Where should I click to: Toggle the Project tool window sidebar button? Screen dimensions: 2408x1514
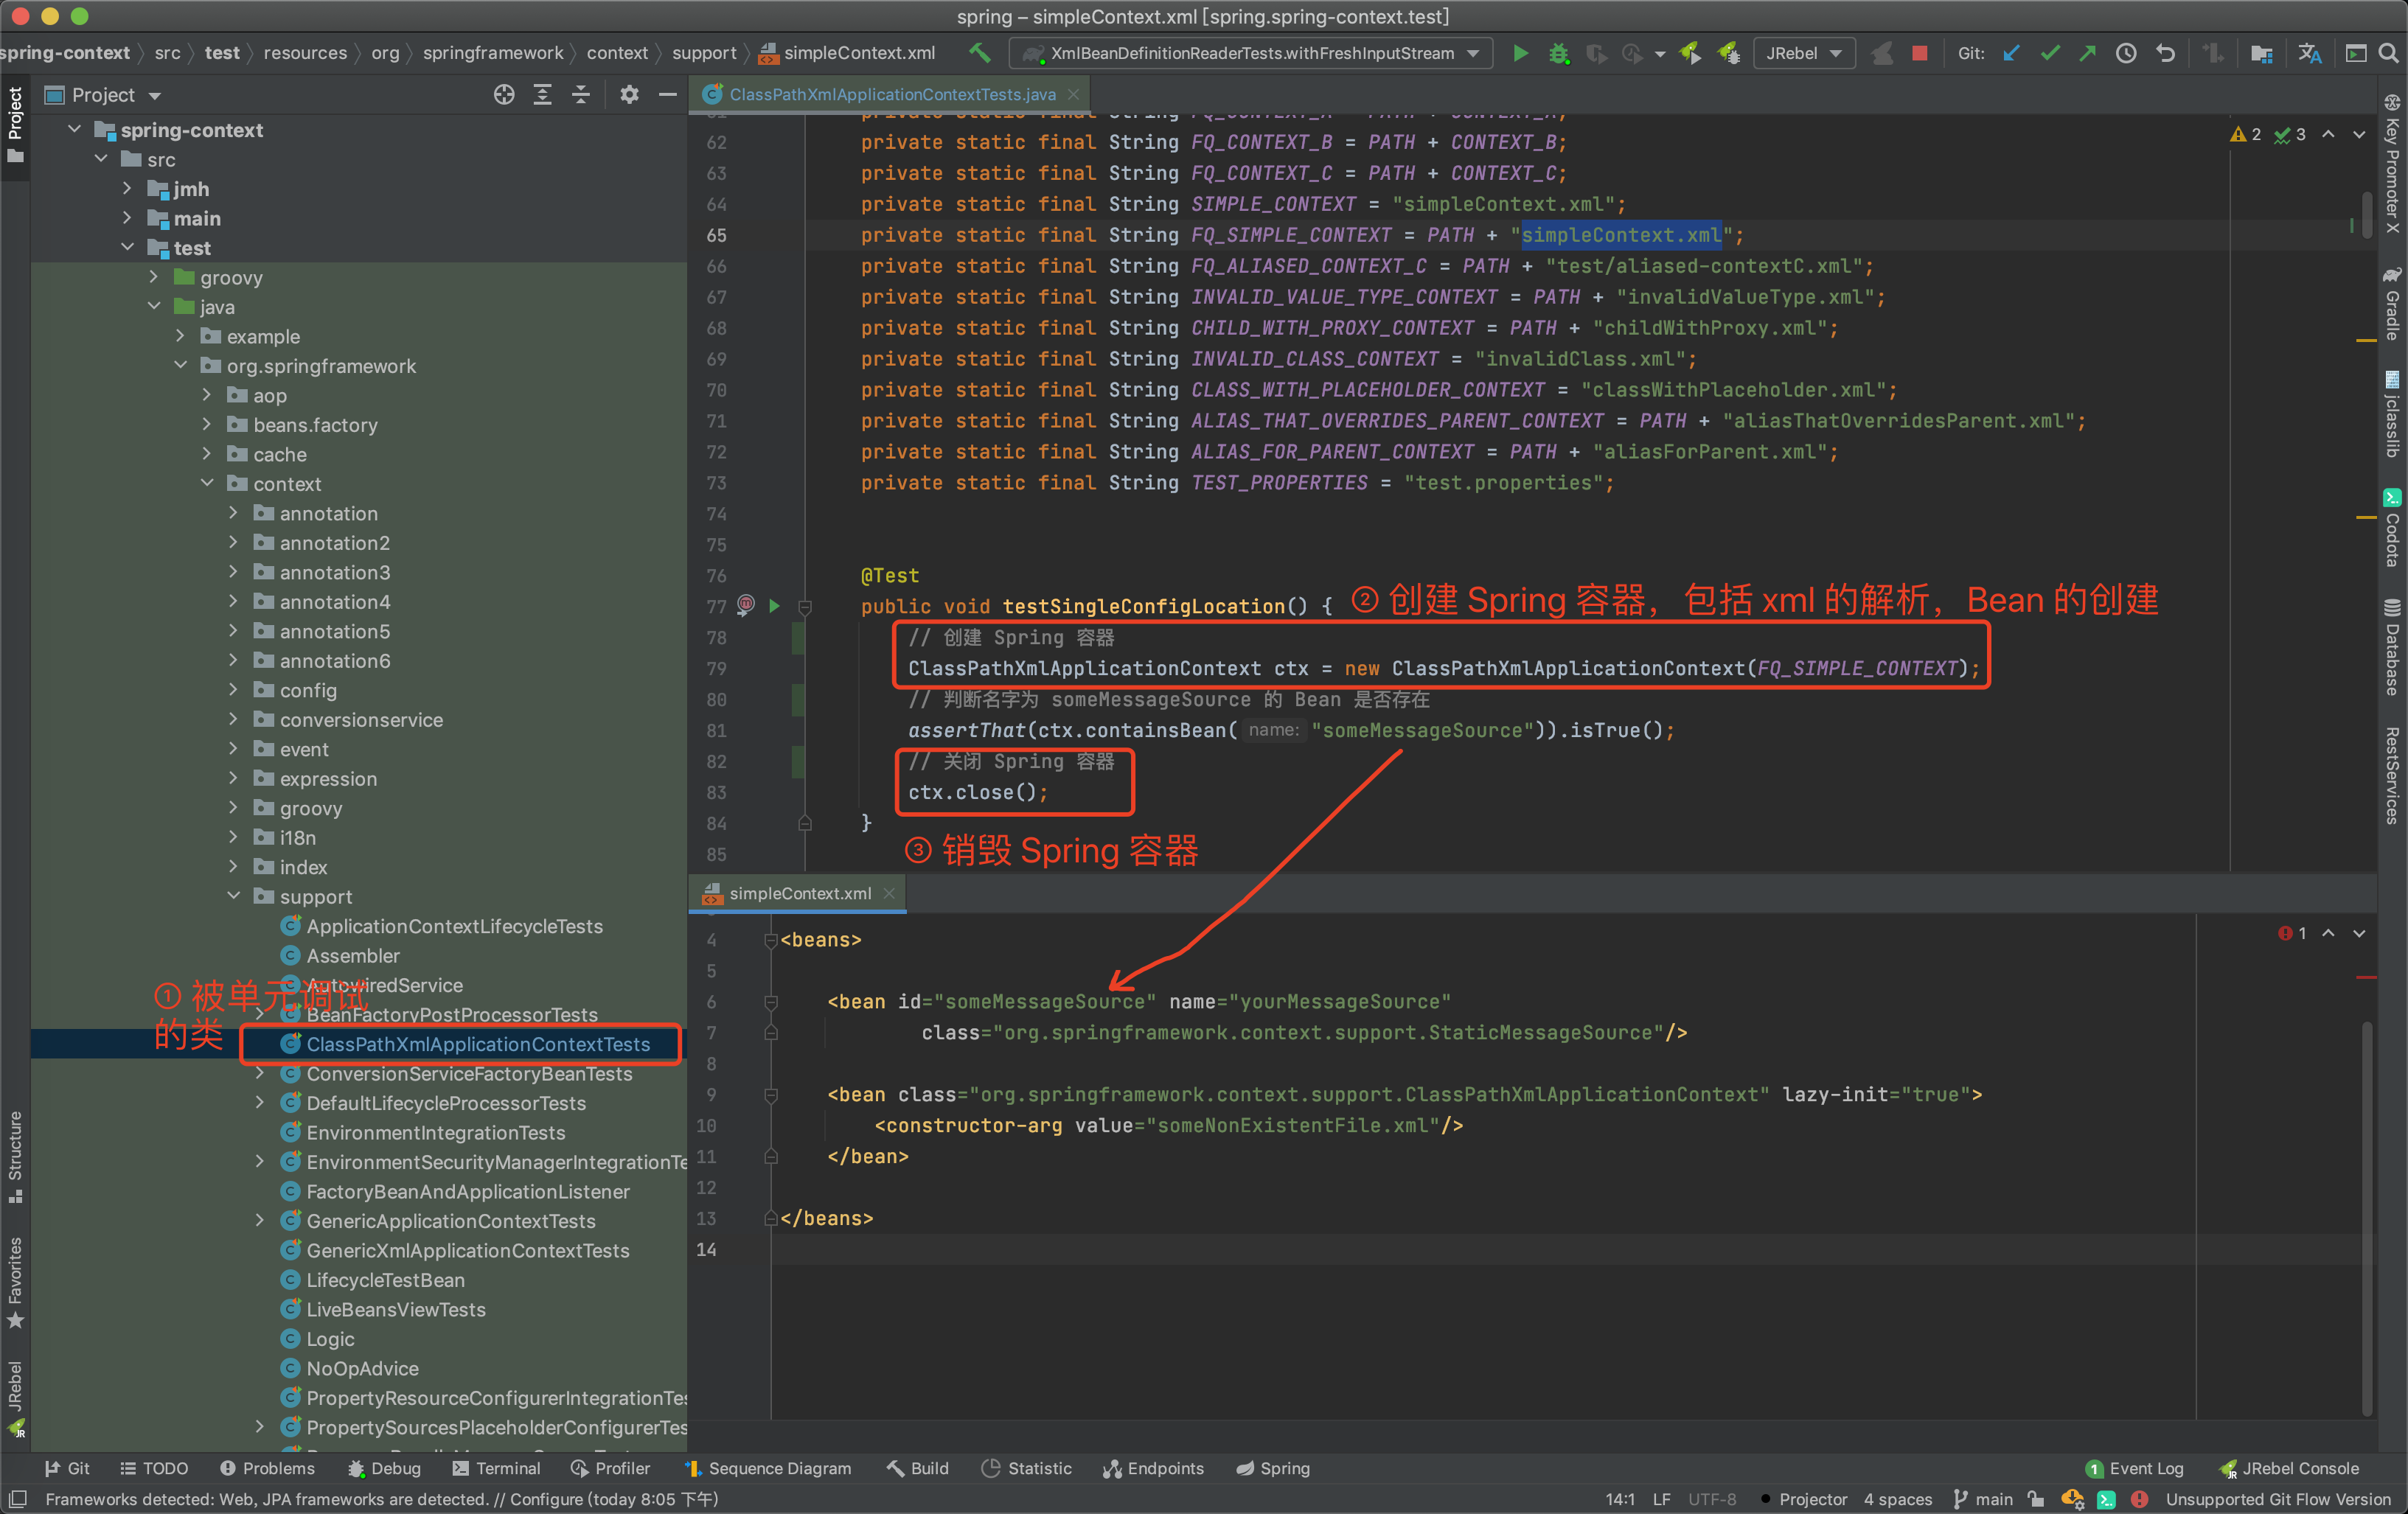coord(15,125)
